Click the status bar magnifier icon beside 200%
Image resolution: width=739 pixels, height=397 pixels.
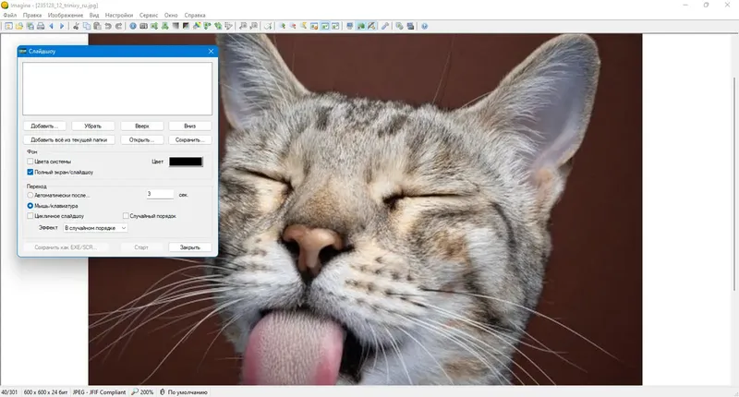pos(135,391)
